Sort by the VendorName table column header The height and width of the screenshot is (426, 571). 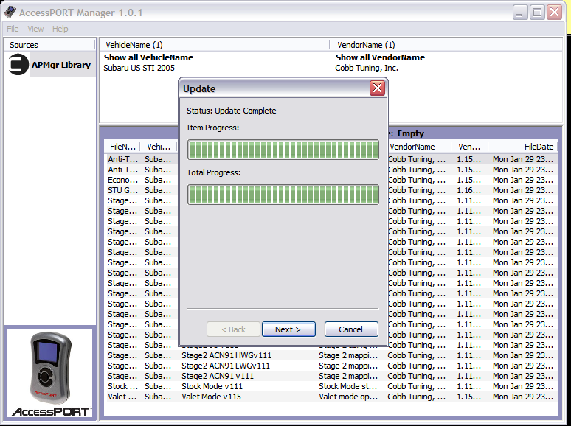tap(418, 147)
